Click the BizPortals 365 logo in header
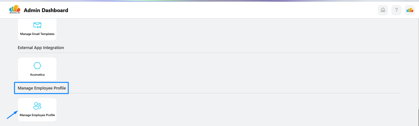The image size is (419, 126). [15, 10]
